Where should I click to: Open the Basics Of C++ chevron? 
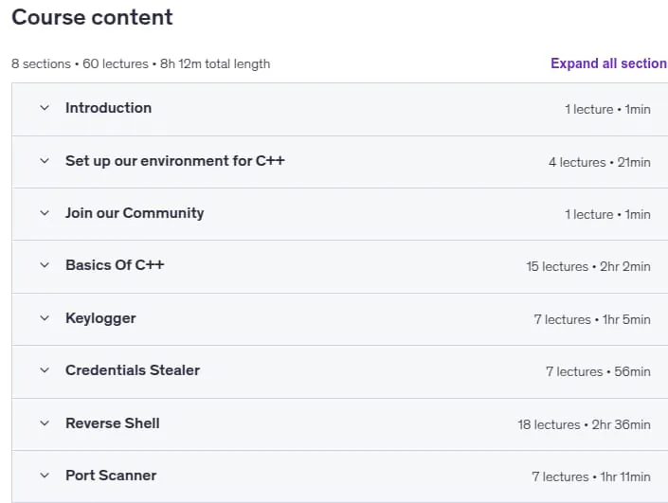click(45, 265)
